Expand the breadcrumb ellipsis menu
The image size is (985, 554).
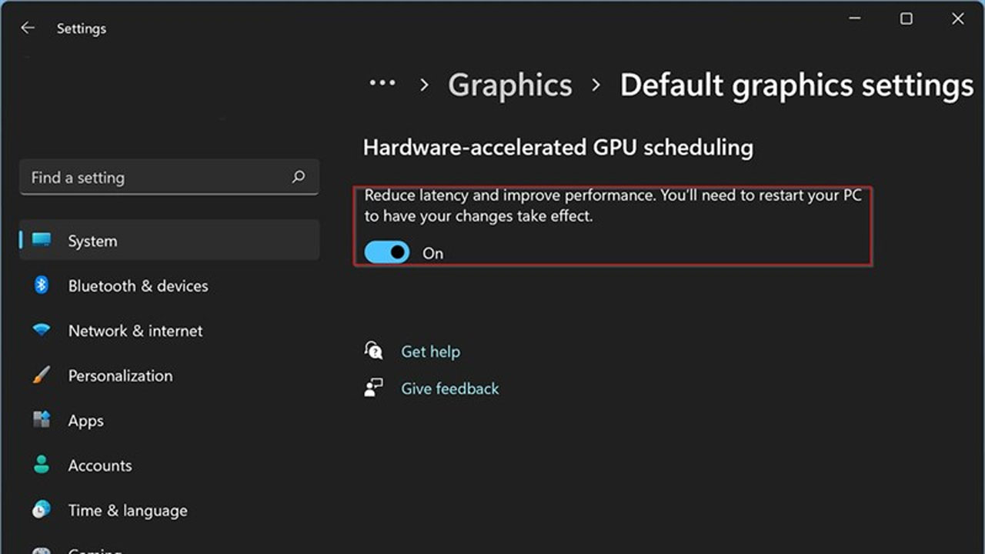coord(382,83)
